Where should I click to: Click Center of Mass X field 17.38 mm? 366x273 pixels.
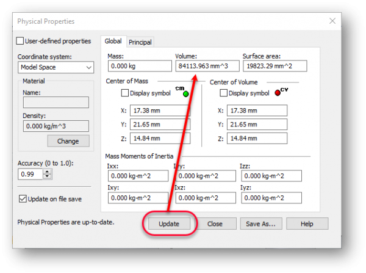click(160, 111)
